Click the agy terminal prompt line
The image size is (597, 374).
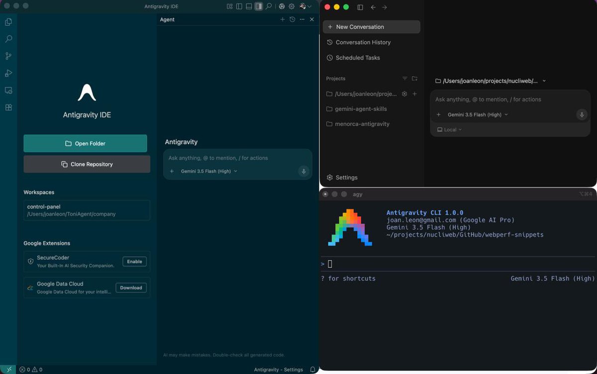458,264
